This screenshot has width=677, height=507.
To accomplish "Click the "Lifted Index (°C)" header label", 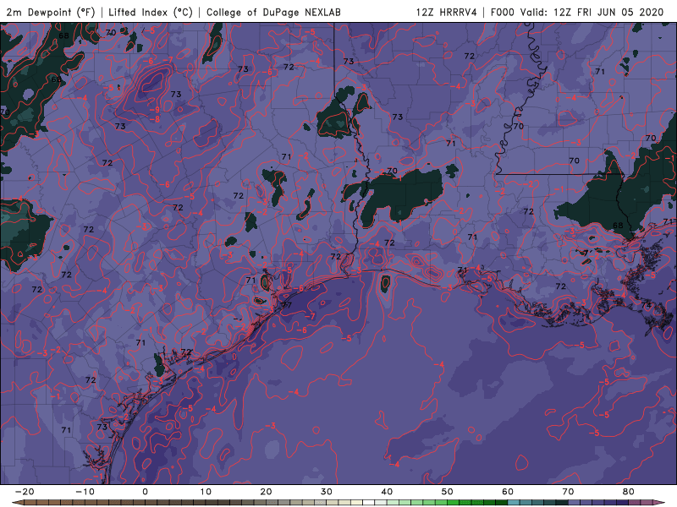I will pyautogui.click(x=151, y=12).
